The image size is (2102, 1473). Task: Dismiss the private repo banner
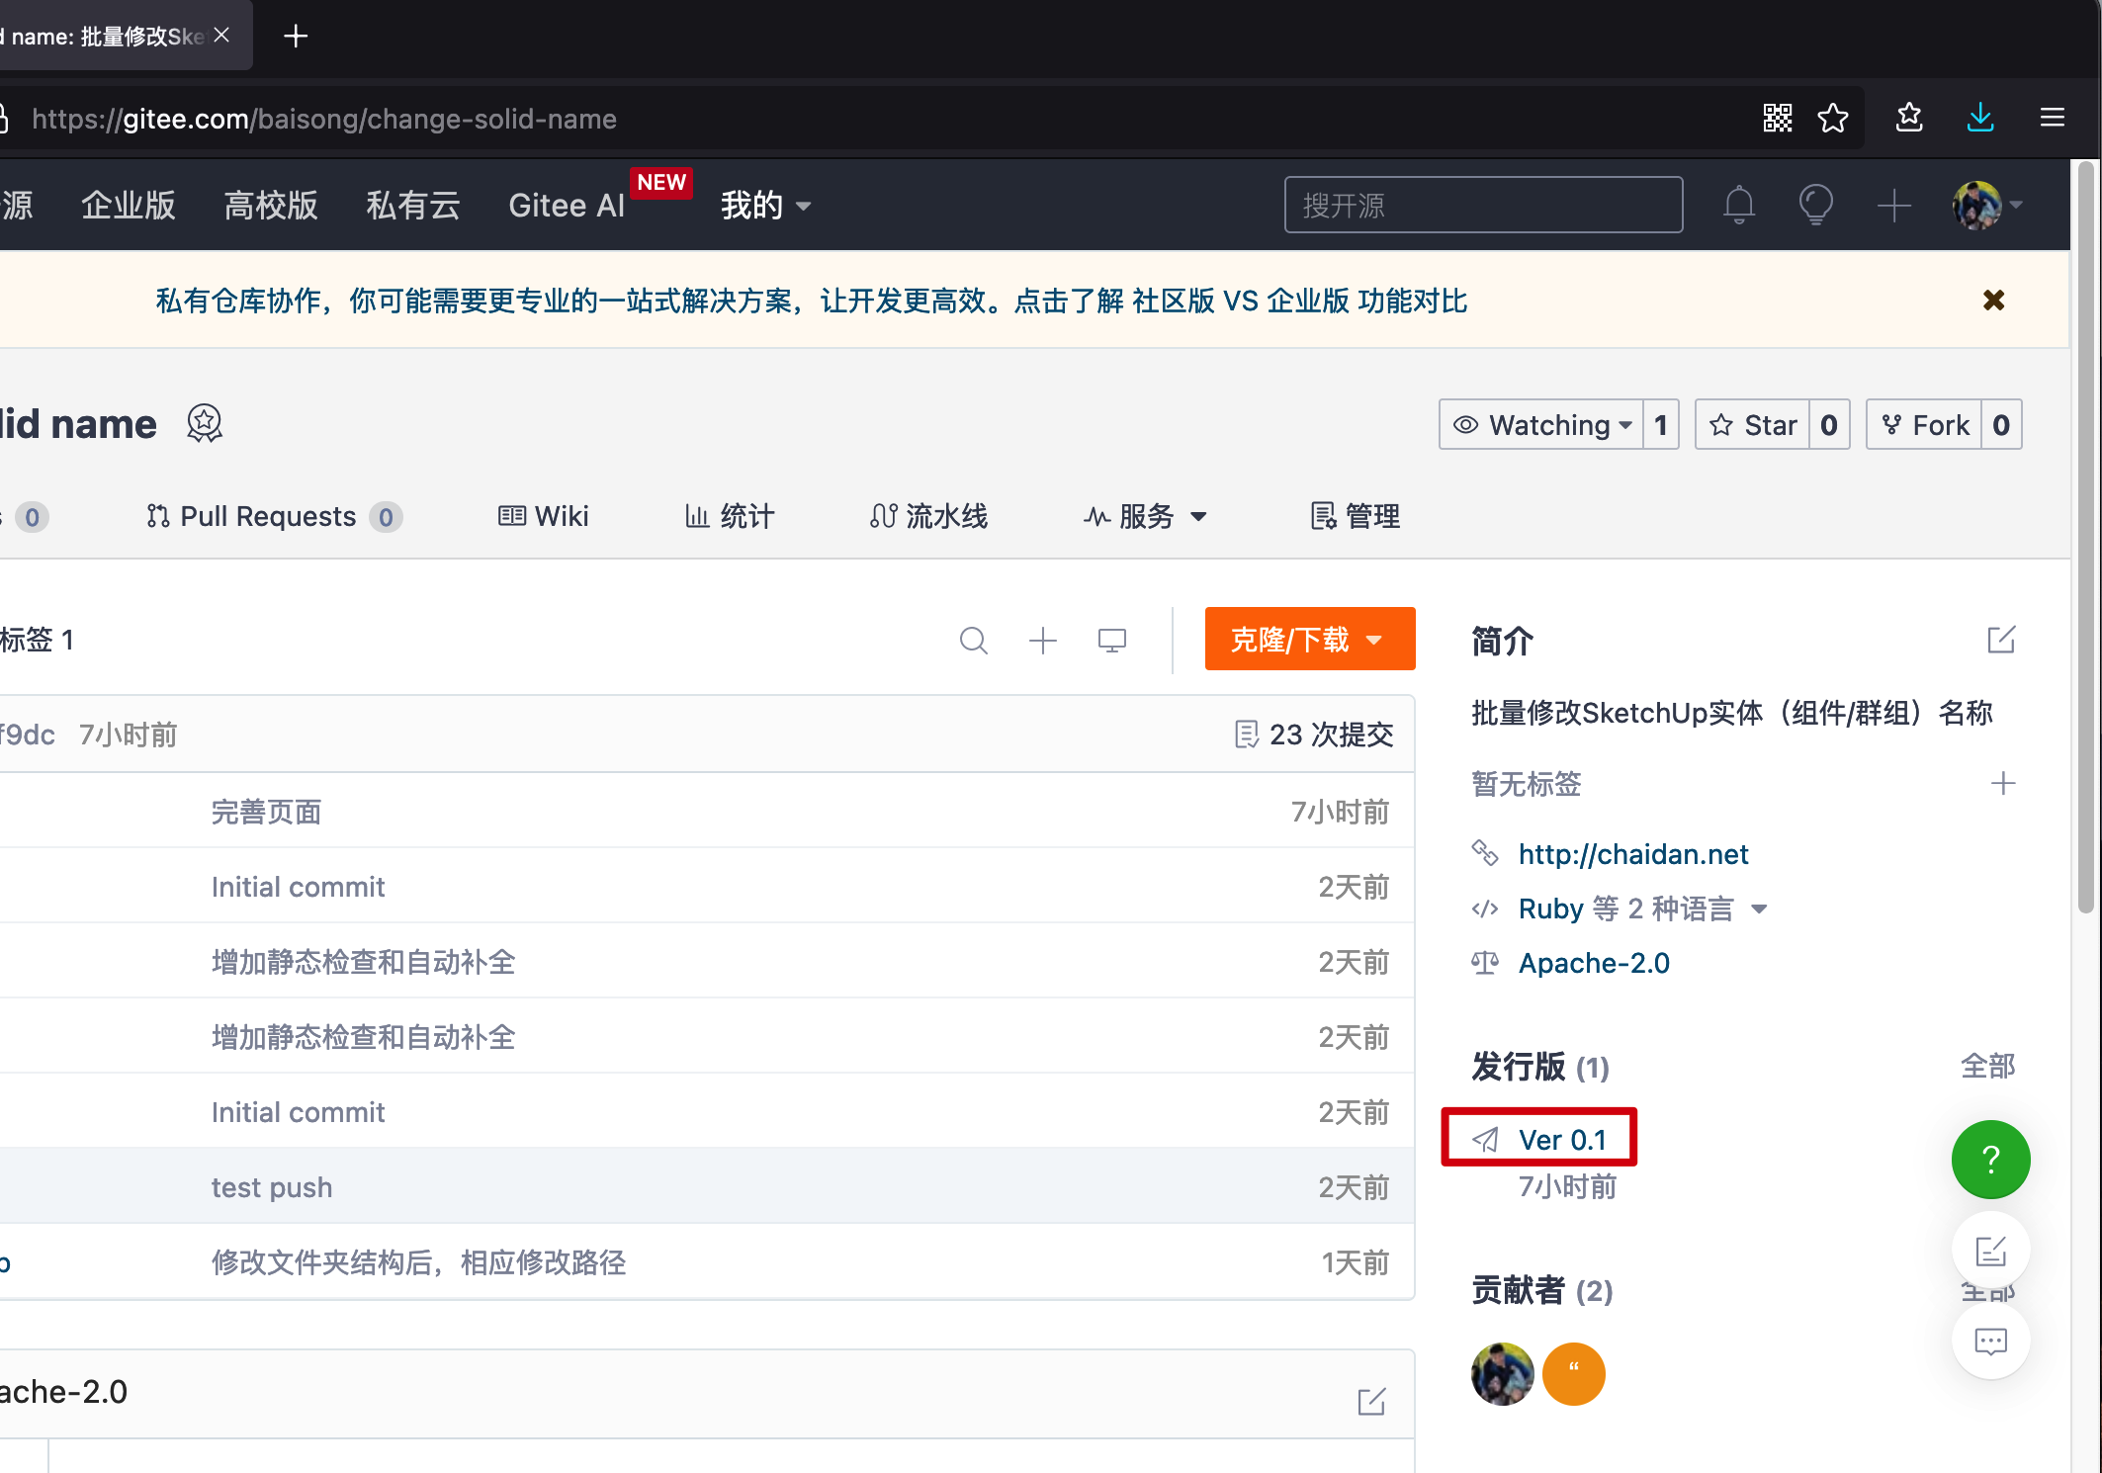click(x=1993, y=301)
